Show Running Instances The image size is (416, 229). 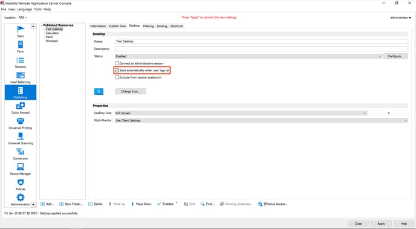(236, 204)
